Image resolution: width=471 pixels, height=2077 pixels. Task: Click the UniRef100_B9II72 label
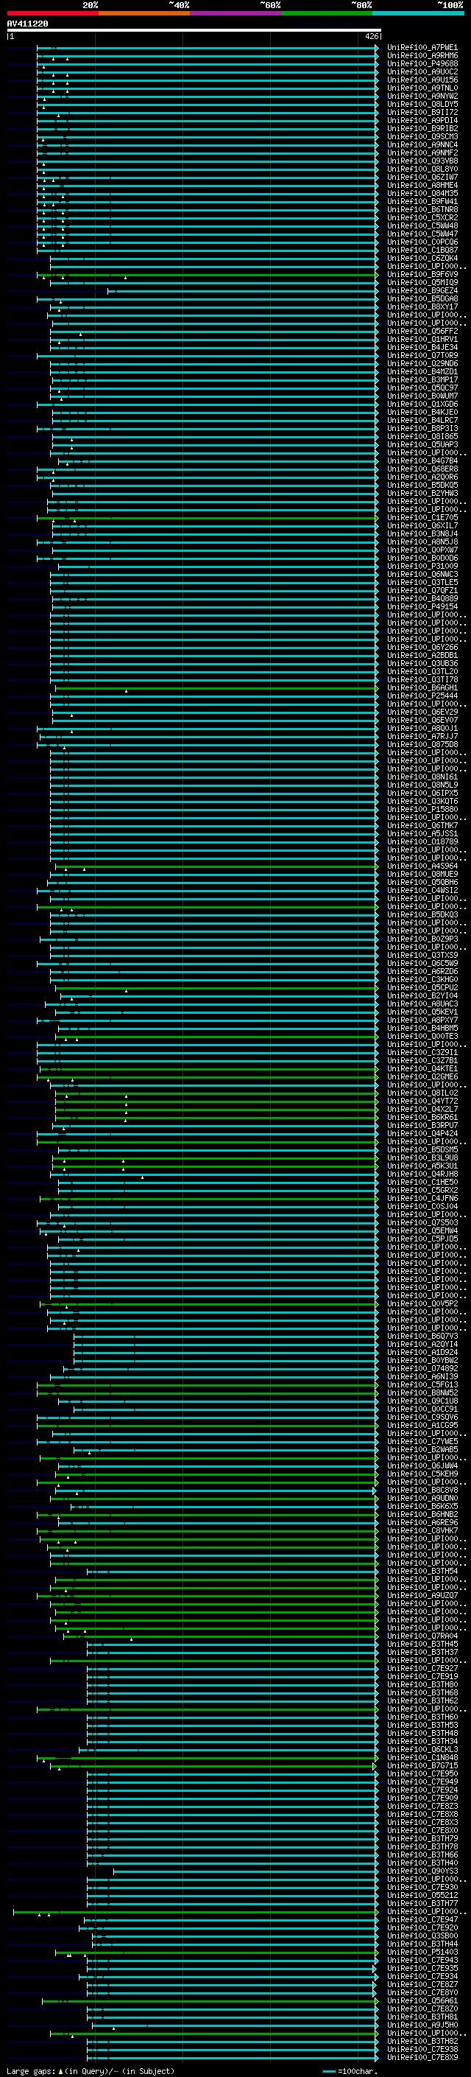422,112
